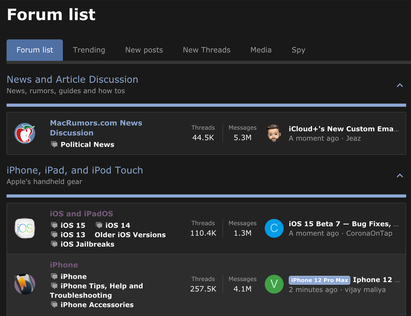The image size is (411, 316).
Task: Open iPhone, iPad, and iPod Touch category heading
Action: tap(75, 170)
